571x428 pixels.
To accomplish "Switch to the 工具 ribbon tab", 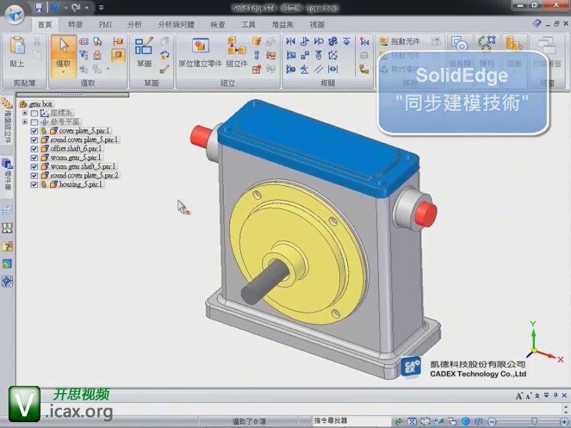I will [x=249, y=25].
